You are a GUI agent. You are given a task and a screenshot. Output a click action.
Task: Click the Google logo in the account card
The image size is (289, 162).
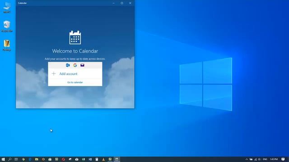click(x=75, y=65)
